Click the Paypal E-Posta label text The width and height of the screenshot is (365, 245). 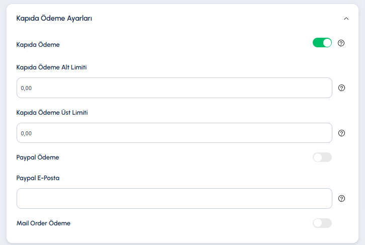click(38, 178)
